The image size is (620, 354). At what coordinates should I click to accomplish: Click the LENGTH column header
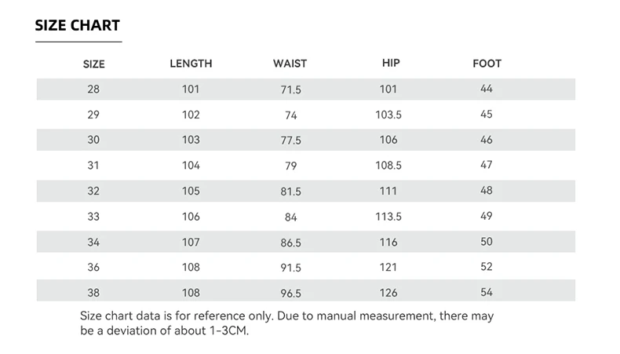click(x=191, y=64)
